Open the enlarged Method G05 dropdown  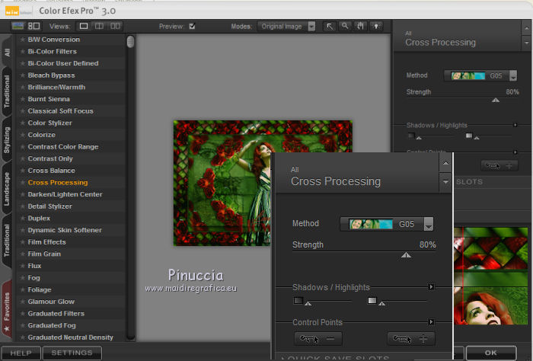[429, 225]
